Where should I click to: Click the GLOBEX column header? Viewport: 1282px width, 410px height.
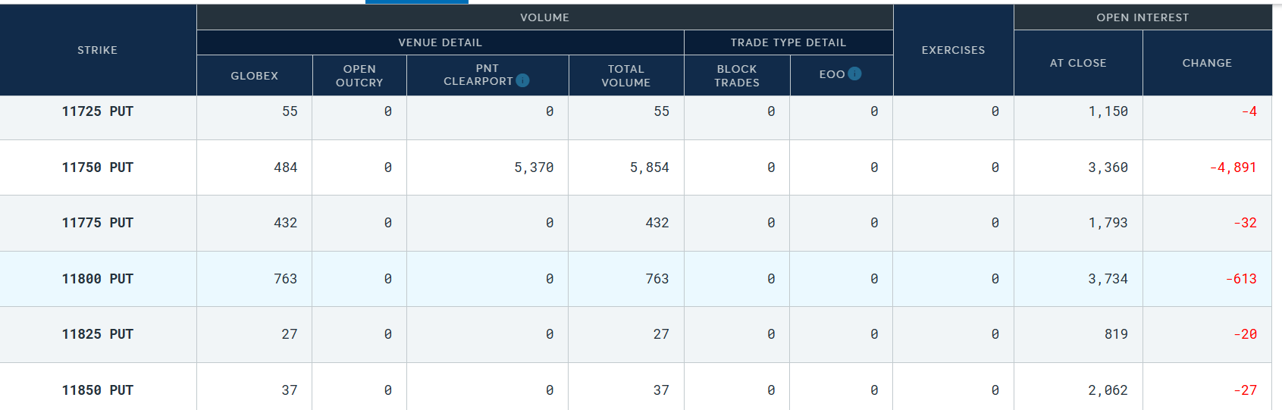click(254, 76)
